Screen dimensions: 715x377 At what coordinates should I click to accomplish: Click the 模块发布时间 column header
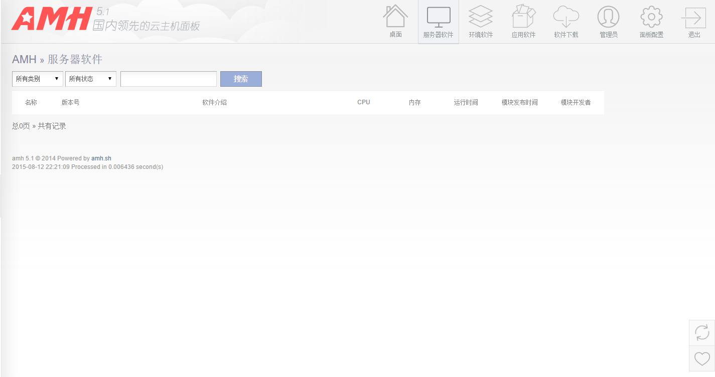click(x=519, y=102)
